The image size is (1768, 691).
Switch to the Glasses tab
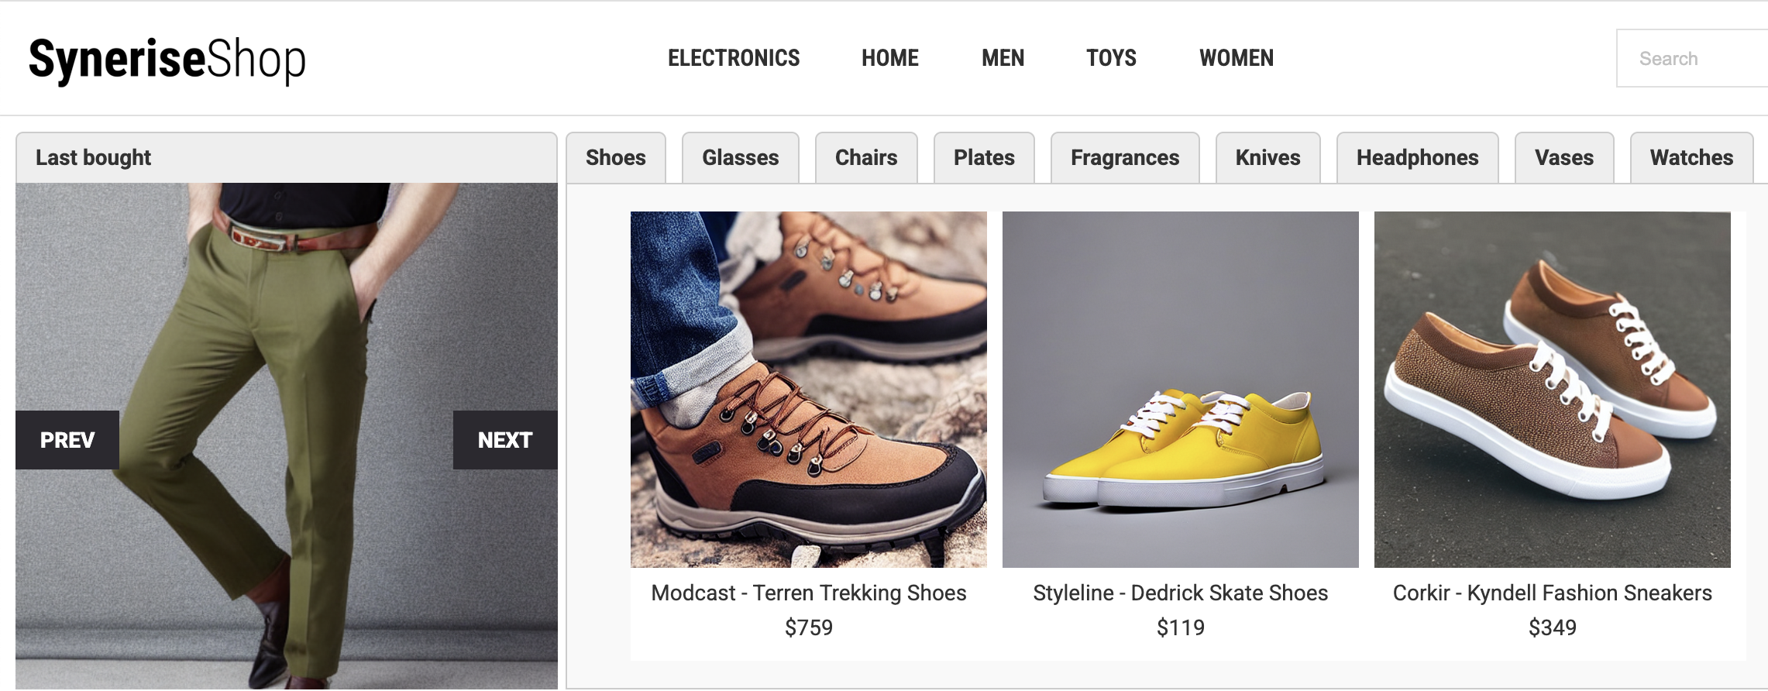[741, 158]
